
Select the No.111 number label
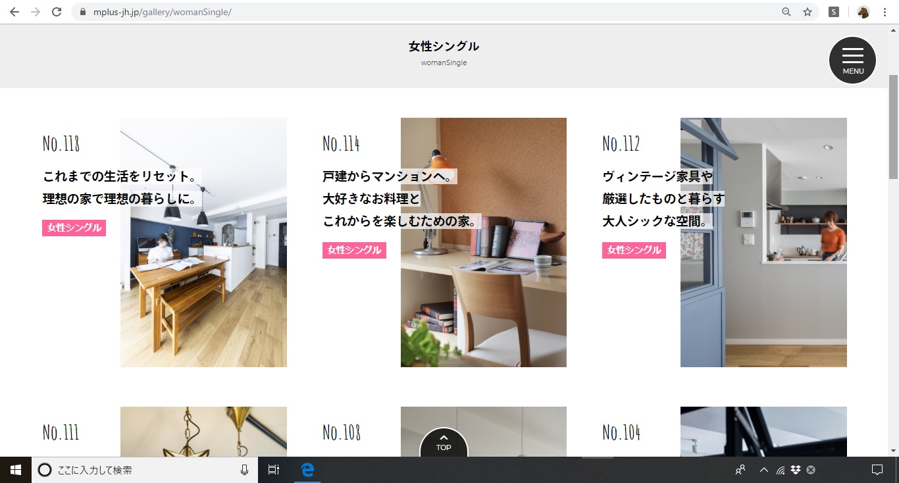61,432
